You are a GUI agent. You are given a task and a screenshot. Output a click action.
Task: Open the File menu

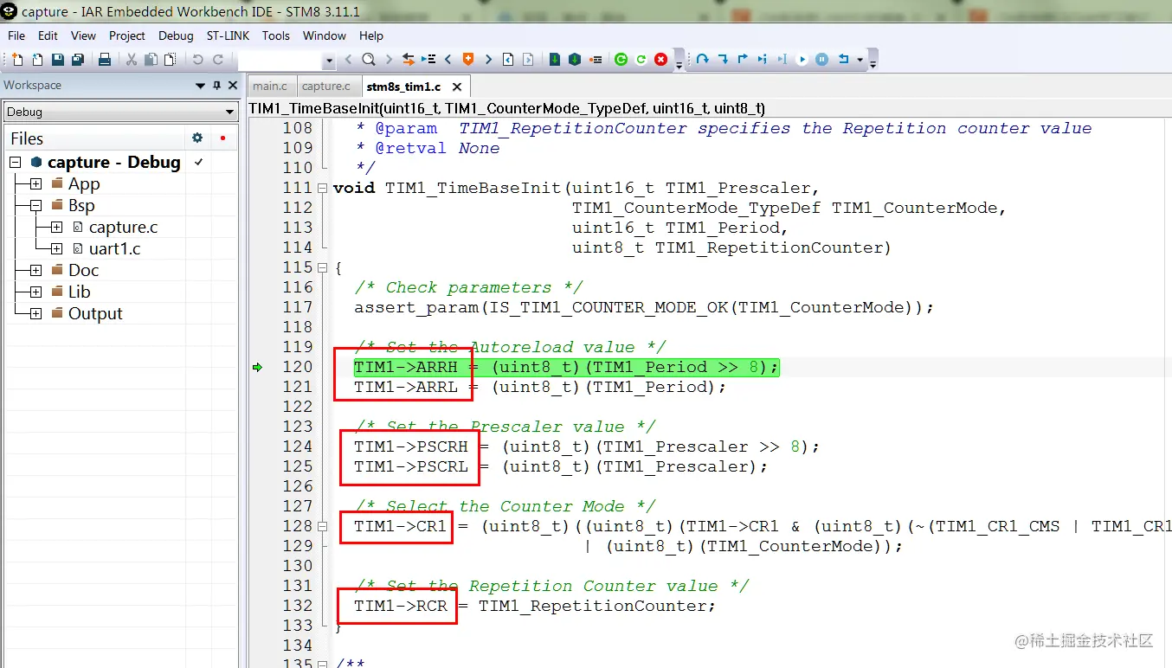[x=16, y=35]
